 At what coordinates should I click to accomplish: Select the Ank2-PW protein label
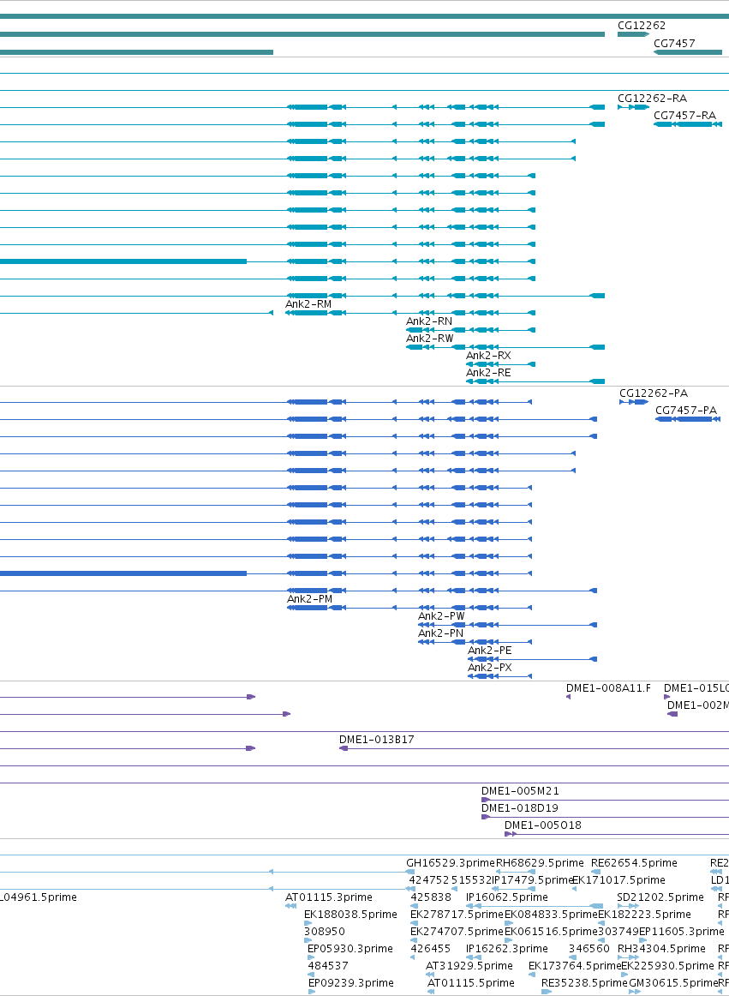pos(441,616)
